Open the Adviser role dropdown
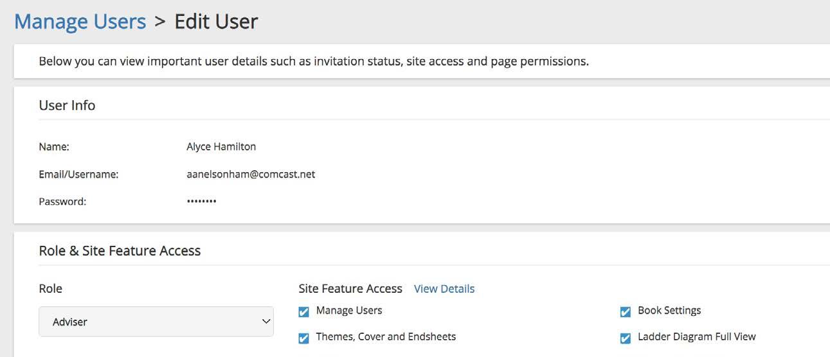Viewport: 830px width, 357px height. [156, 322]
